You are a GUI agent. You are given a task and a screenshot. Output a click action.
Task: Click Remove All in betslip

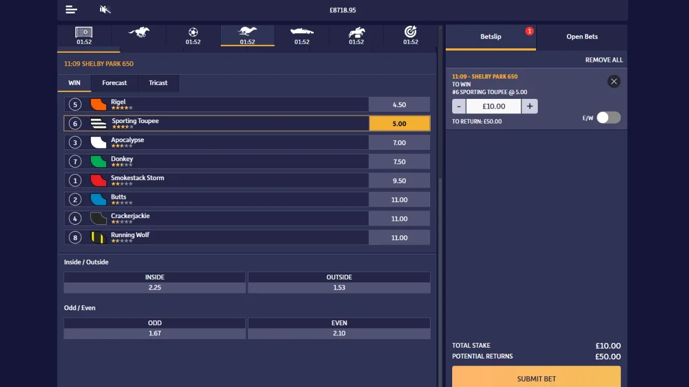tap(604, 60)
